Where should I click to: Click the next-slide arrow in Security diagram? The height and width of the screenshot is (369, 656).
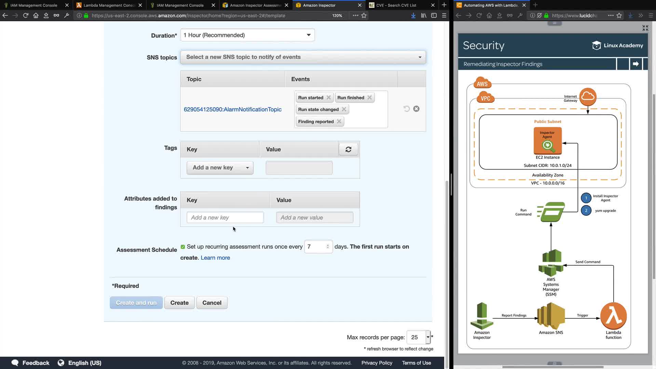click(635, 64)
